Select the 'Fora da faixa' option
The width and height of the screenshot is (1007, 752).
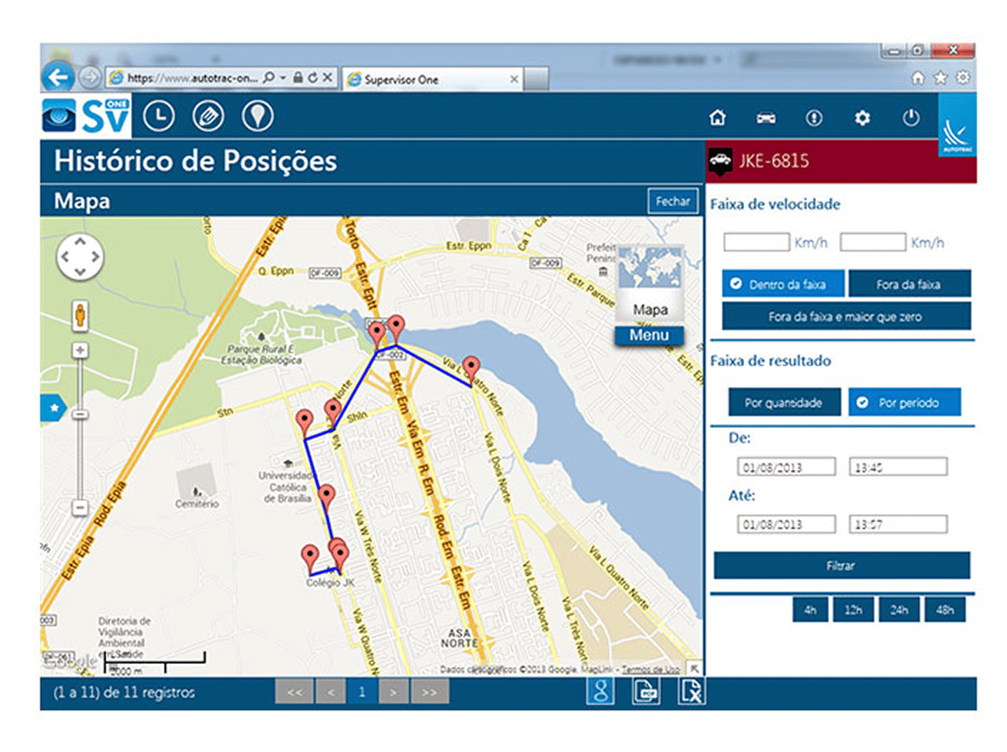[x=908, y=284]
